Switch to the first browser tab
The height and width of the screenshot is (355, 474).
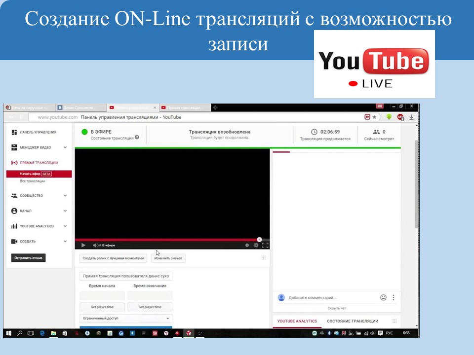click(29, 107)
